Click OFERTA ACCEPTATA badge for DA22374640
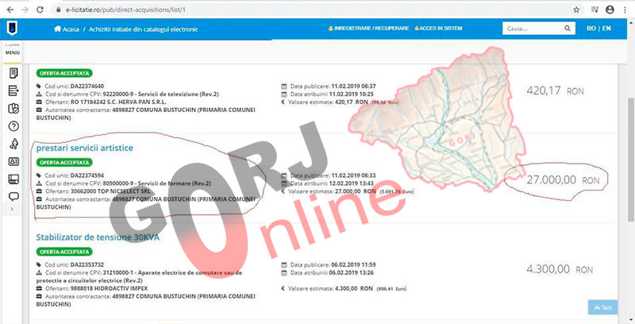 click(x=64, y=73)
